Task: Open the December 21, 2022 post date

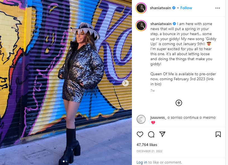Action: [x=149, y=151]
